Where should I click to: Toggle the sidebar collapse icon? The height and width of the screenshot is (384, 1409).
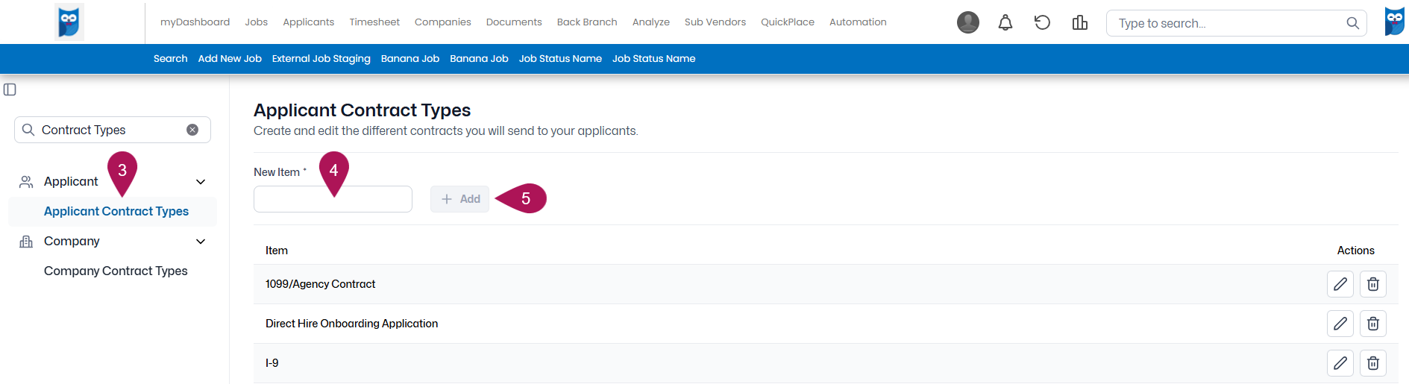click(x=10, y=89)
